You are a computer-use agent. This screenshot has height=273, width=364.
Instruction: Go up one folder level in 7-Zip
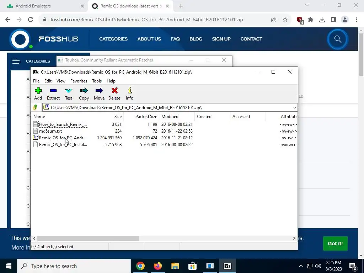click(35, 107)
